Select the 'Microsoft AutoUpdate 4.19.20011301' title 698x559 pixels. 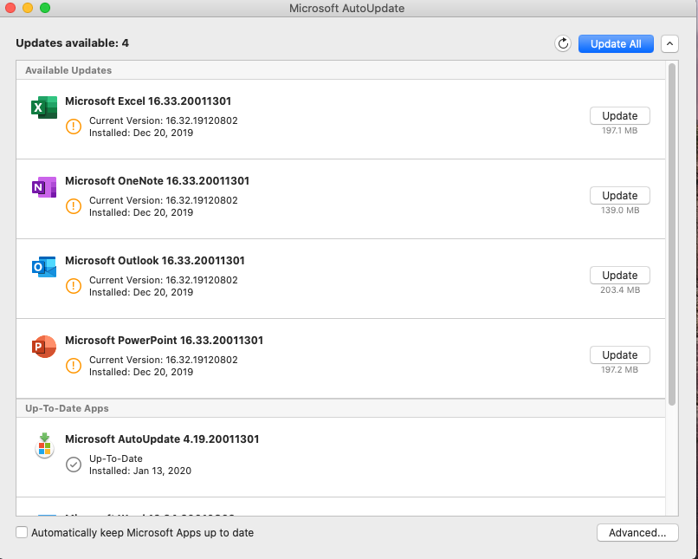162,439
